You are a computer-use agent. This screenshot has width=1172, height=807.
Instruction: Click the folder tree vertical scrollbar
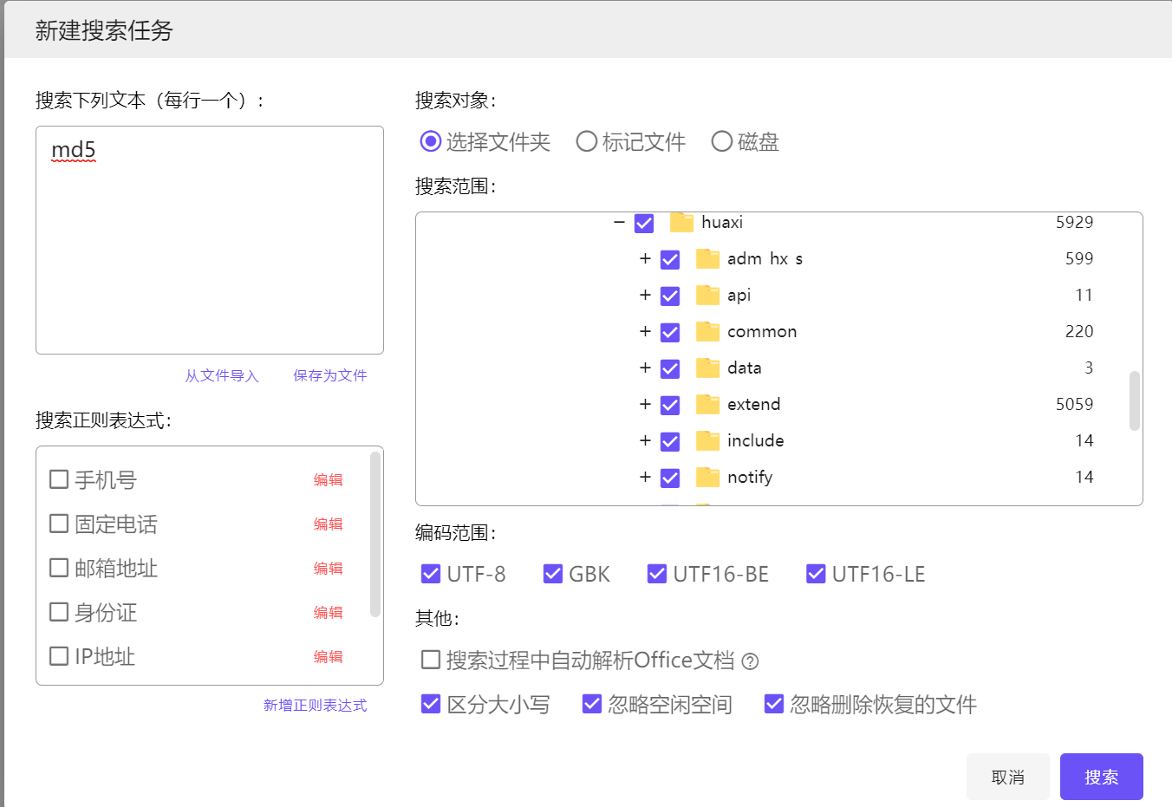click(1134, 400)
